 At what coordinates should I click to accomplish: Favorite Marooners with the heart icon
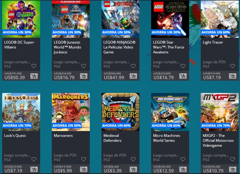[83, 159]
